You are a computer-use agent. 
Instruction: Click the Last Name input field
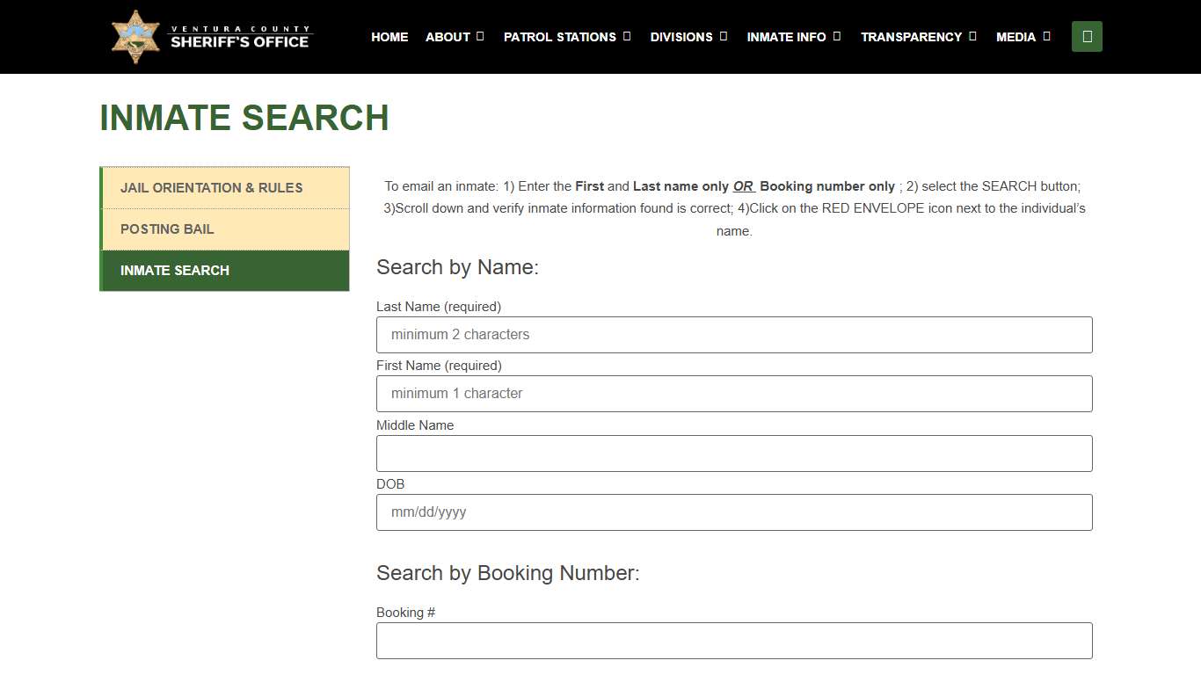734,334
